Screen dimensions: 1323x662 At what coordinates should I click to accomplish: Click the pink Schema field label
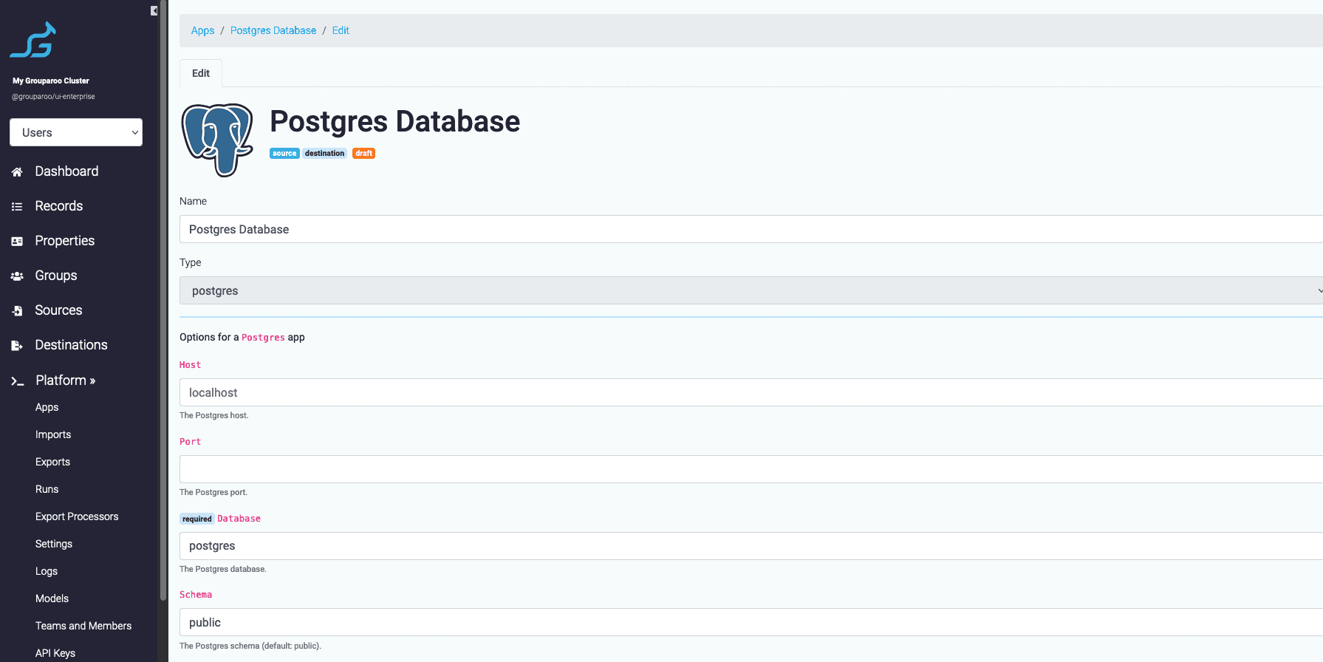(196, 595)
